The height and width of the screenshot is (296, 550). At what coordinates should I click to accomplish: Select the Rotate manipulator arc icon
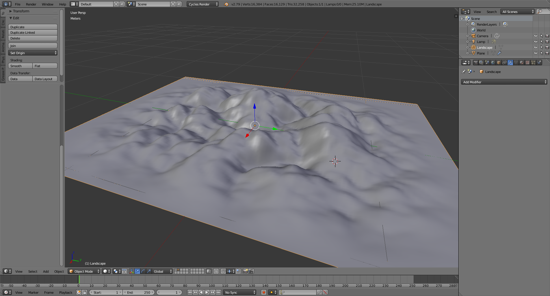(143, 271)
